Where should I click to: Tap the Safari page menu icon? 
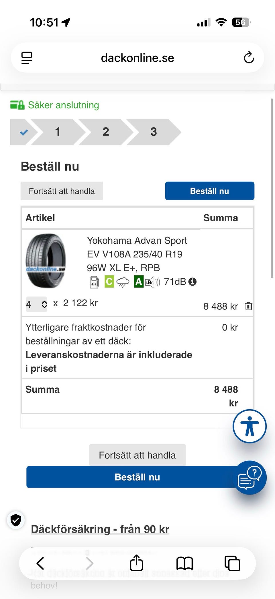pyautogui.click(x=27, y=58)
